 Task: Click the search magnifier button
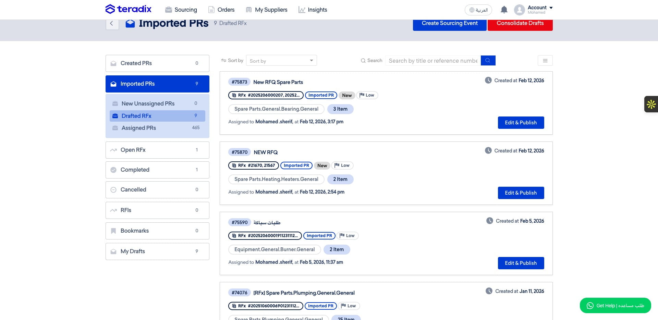(x=488, y=61)
